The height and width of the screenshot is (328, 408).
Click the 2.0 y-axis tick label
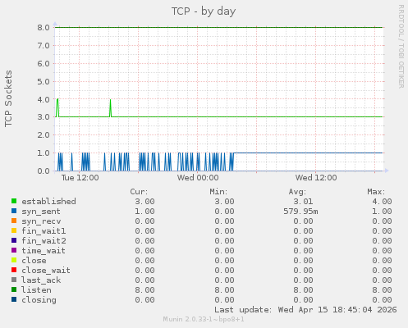click(44, 135)
